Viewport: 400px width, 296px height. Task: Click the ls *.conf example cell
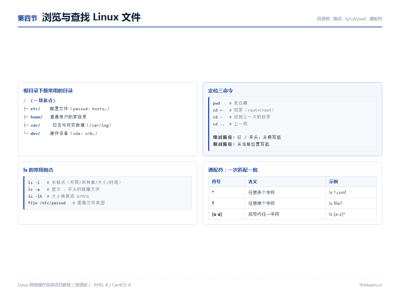pyautogui.click(x=351, y=192)
